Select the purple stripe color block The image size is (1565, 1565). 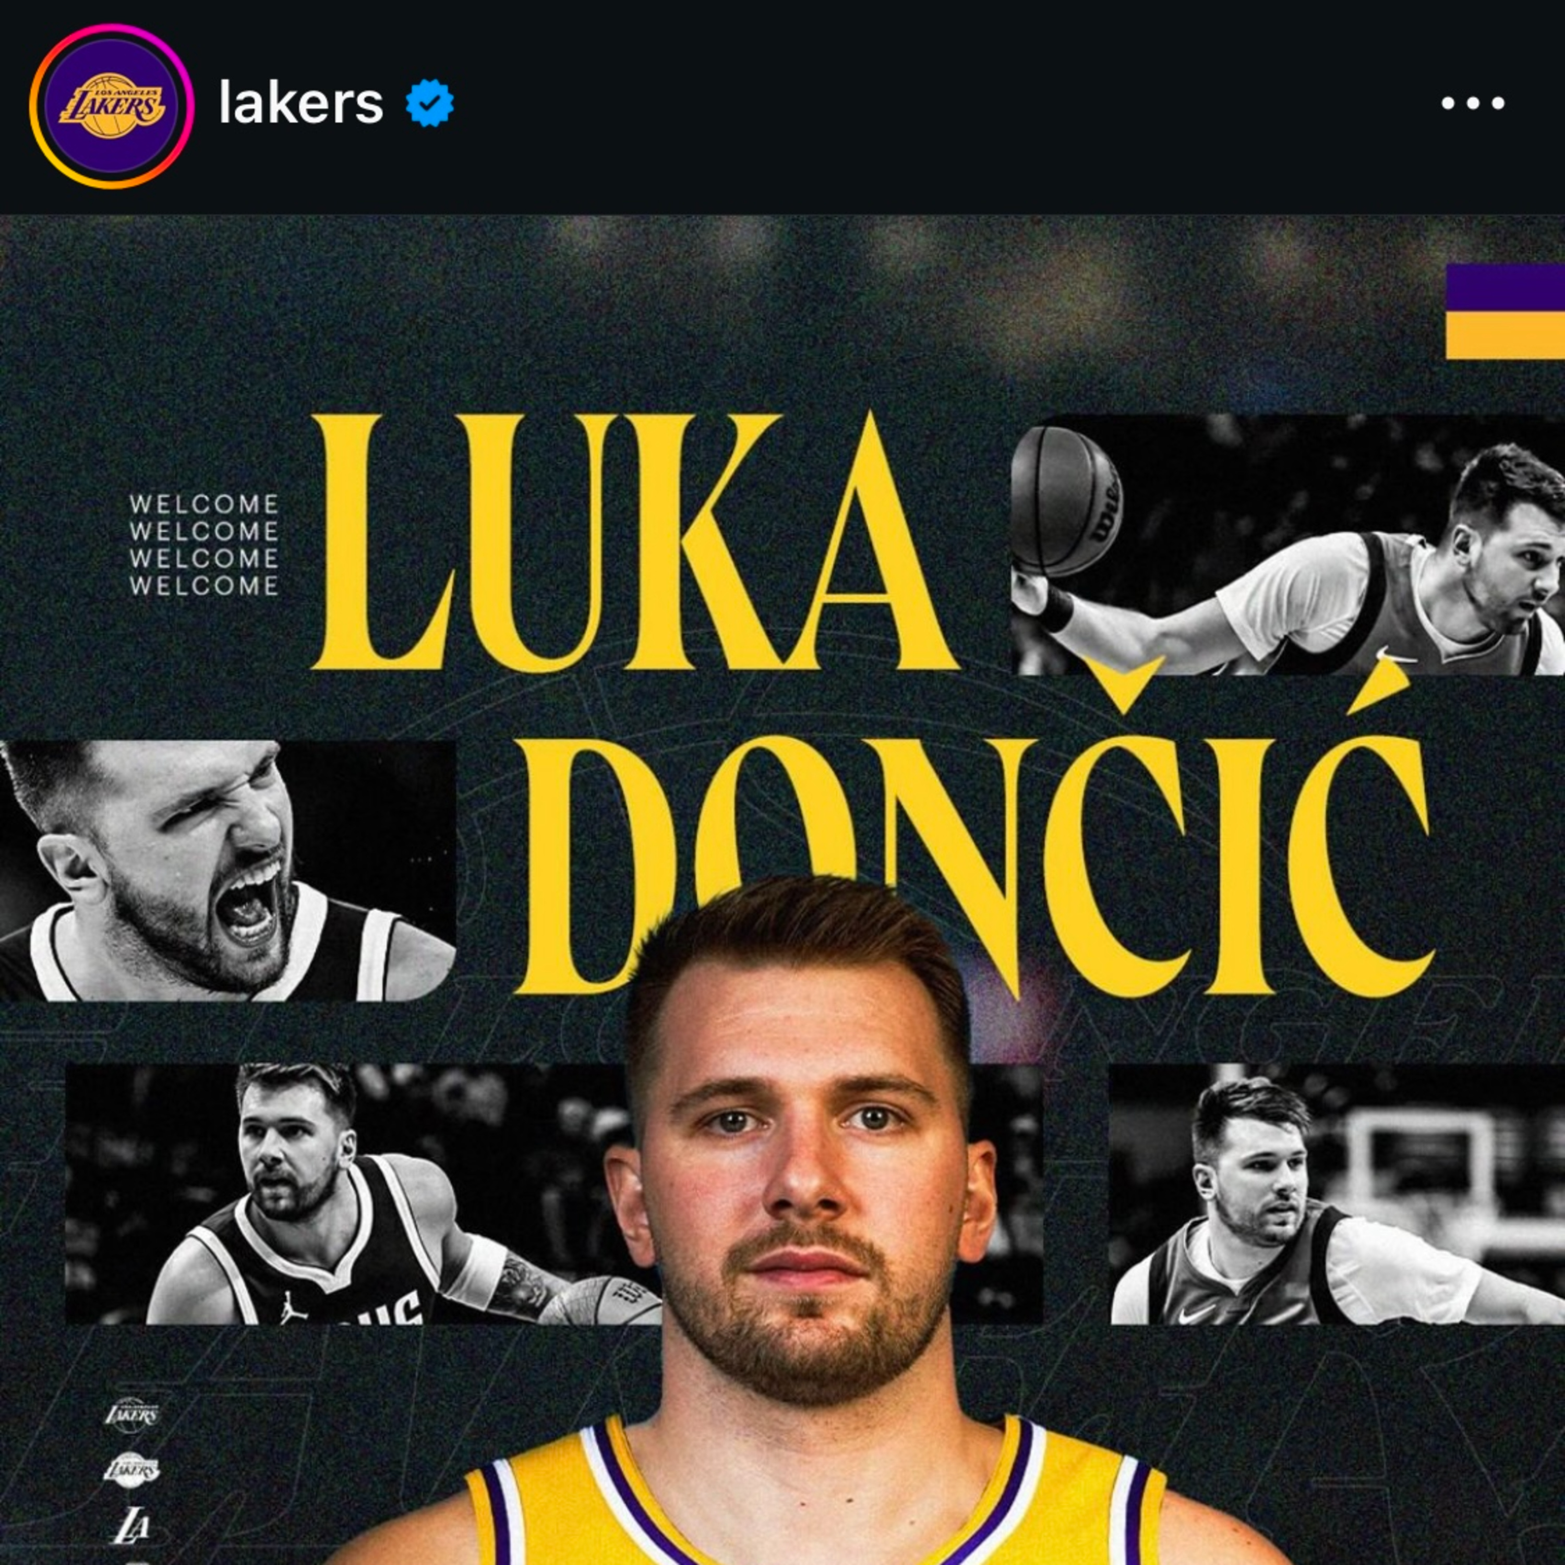1505,287
